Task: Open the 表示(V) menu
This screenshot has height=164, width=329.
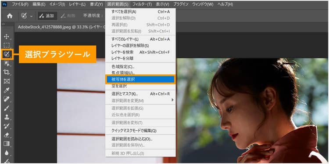Action: point(162,4)
